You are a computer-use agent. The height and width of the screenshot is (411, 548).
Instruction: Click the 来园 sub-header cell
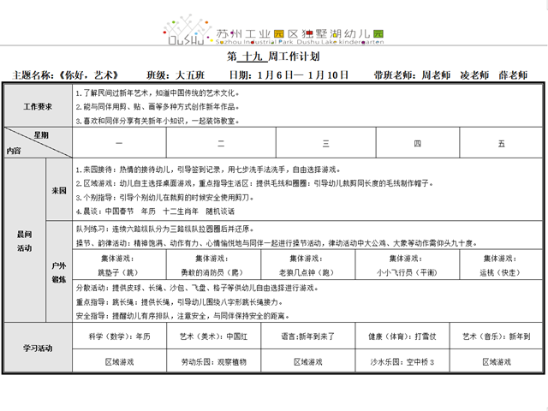pos(58,190)
